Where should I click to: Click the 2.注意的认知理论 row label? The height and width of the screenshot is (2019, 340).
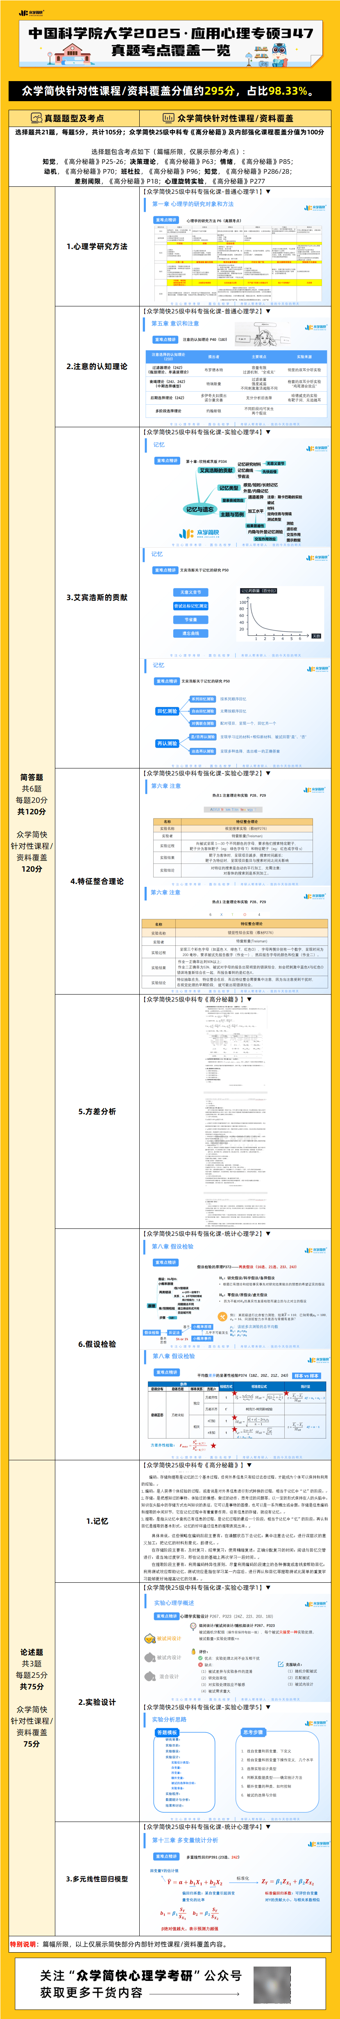click(x=97, y=366)
